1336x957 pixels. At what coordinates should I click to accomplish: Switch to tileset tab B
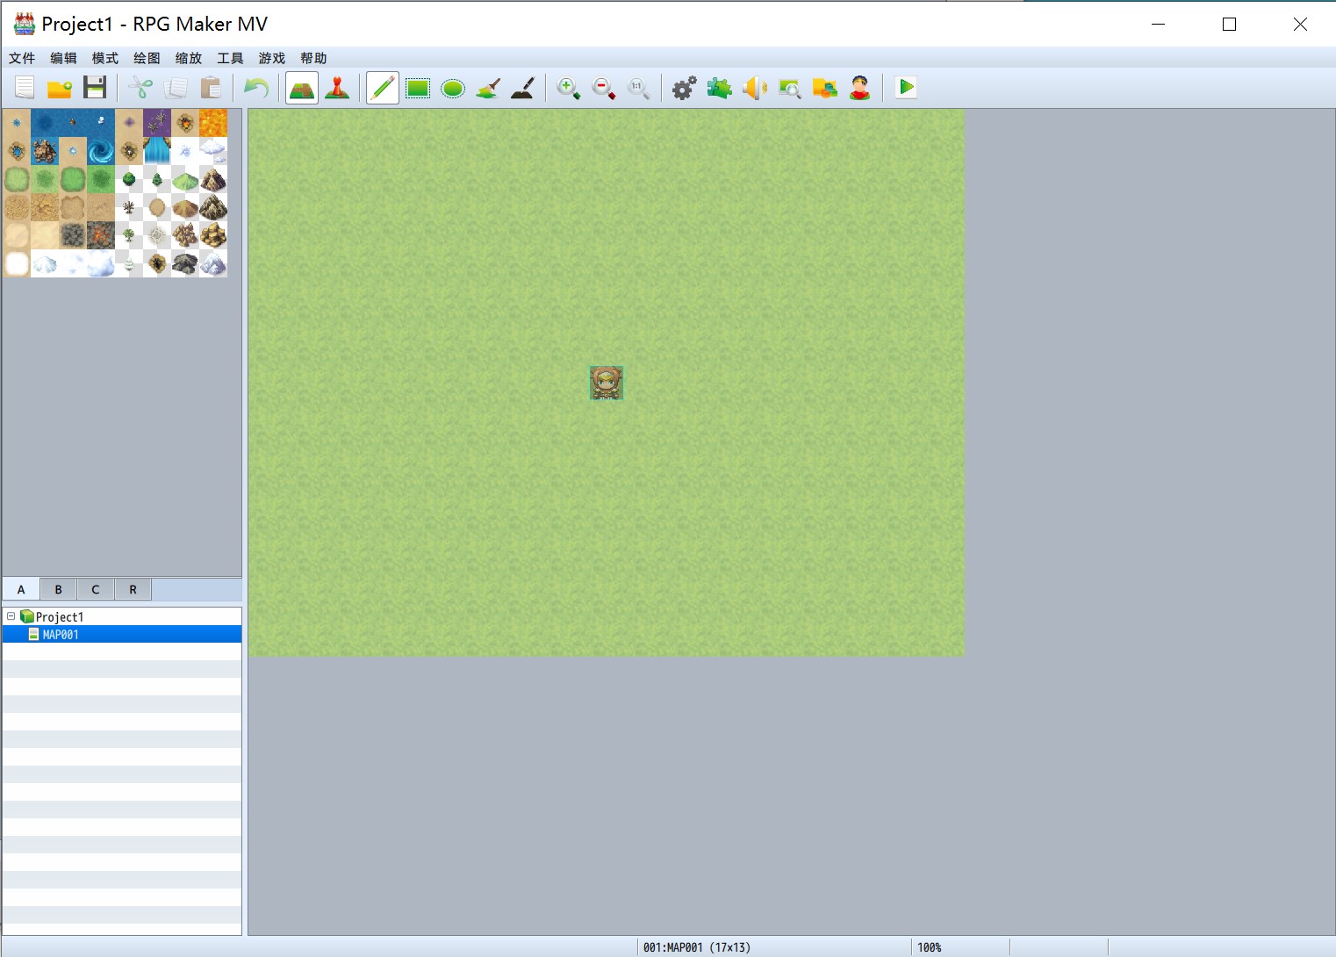(59, 589)
